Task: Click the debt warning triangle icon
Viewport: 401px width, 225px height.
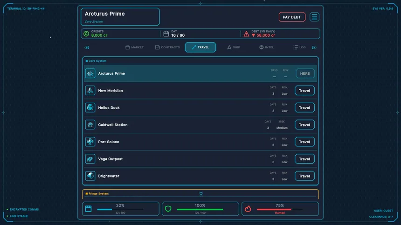Action: coord(246,33)
